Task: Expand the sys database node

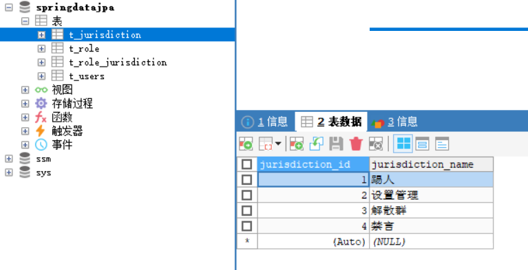Action: (9, 172)
